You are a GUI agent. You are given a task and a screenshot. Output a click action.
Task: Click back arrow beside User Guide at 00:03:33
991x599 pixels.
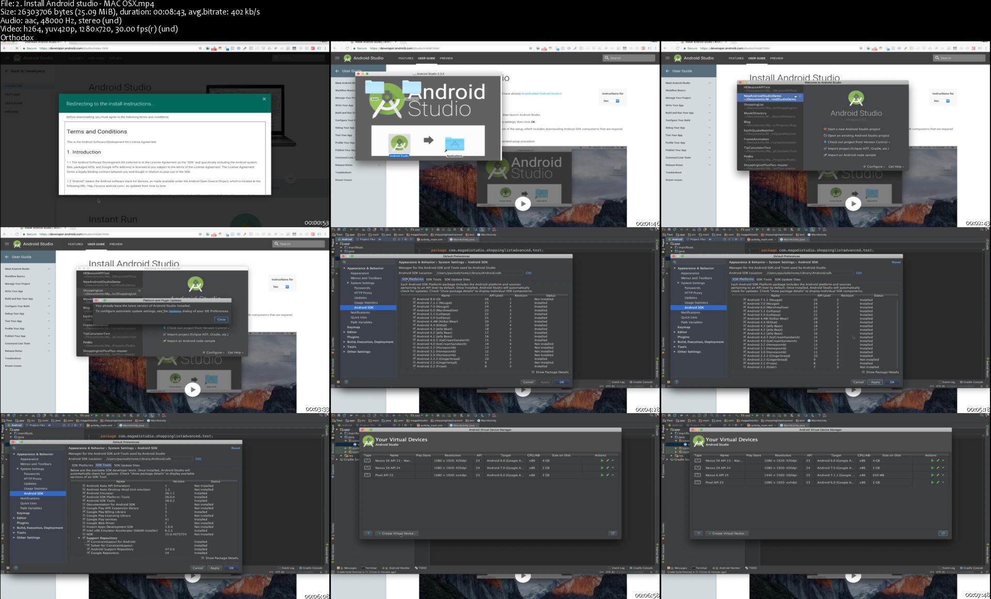[x=7, y=257]
